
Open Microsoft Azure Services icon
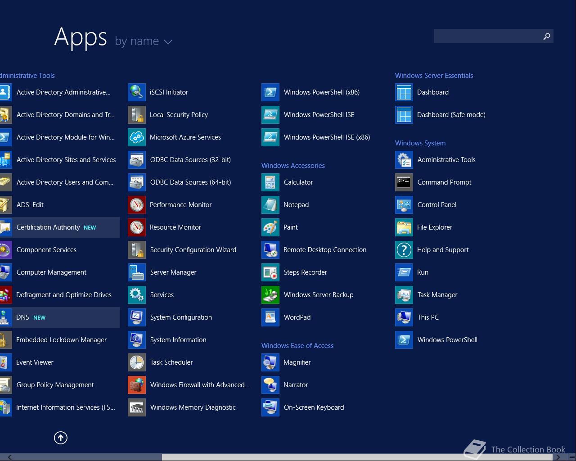point(137,137)
